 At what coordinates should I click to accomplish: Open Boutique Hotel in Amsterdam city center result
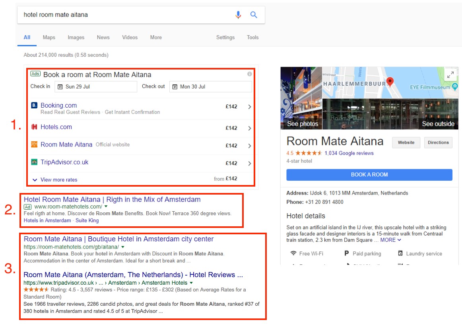pyautogui.click(x=118, y=239)
